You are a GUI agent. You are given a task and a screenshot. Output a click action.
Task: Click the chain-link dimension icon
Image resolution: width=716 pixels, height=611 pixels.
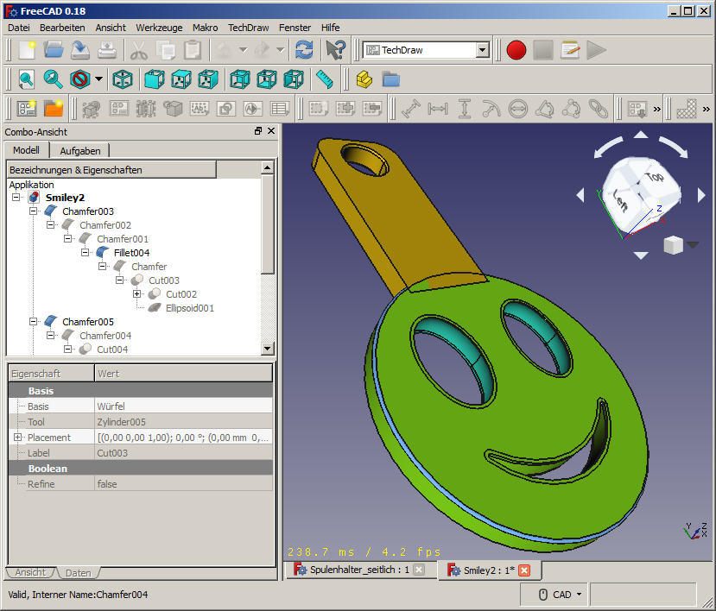[599, 109]
